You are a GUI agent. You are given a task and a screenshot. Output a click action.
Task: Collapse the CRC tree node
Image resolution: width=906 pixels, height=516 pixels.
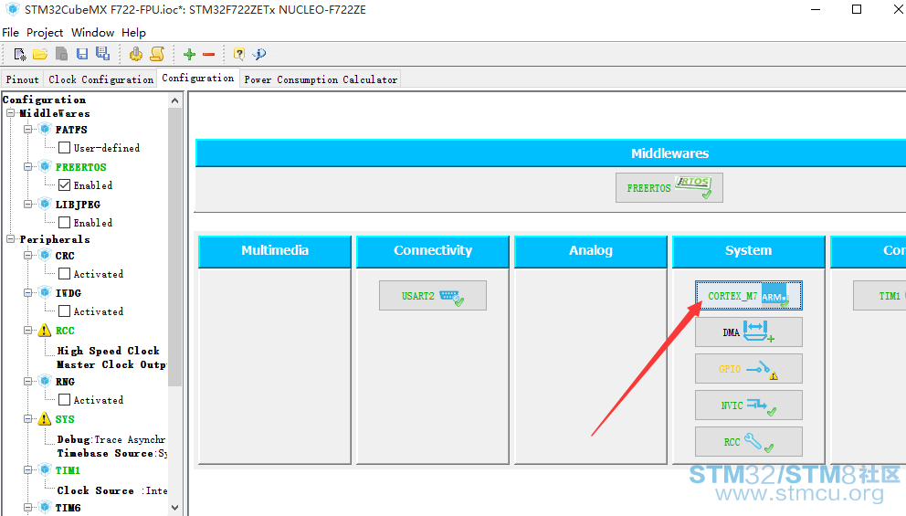click(27, 255)
